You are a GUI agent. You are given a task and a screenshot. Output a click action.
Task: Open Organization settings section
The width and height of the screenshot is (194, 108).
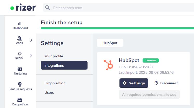(55, 83)
